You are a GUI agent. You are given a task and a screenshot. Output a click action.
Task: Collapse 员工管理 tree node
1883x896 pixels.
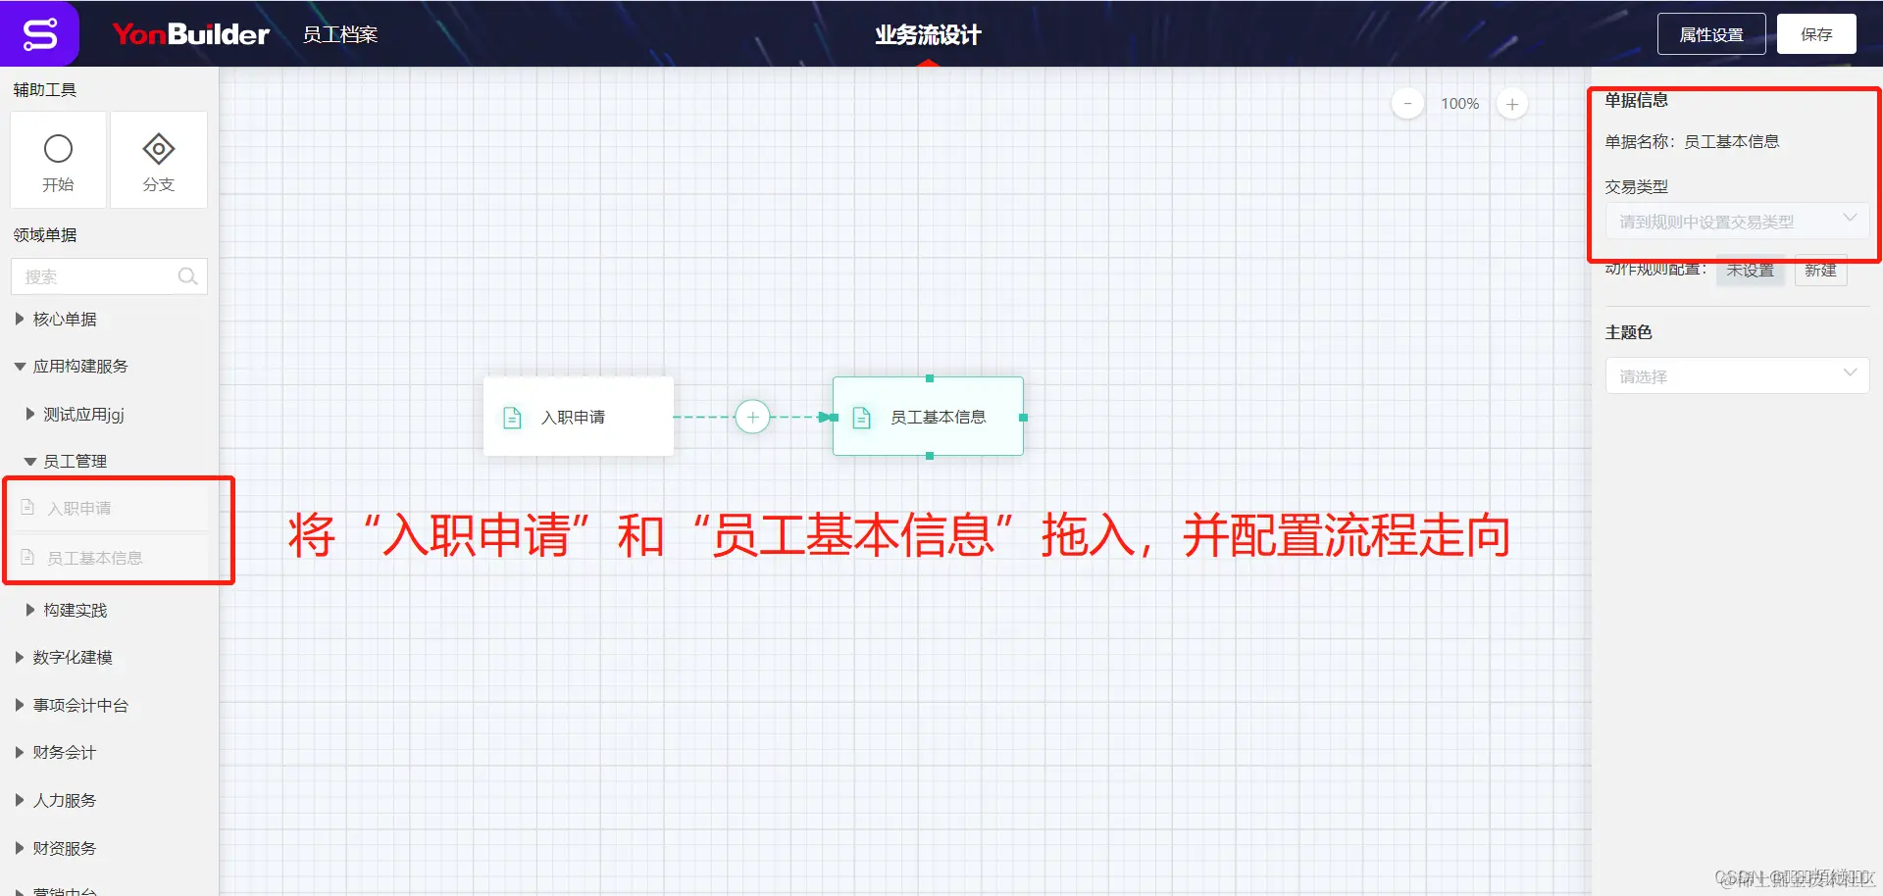pos(29,461)
